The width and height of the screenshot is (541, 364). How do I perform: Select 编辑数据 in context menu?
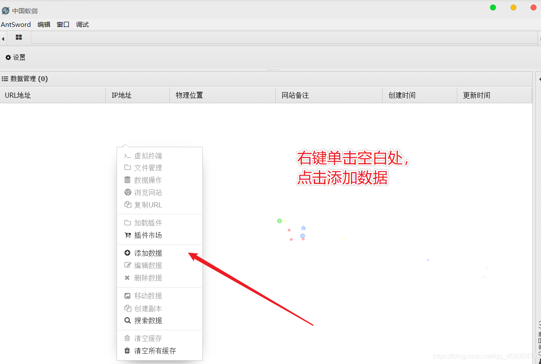coord(160,265)
